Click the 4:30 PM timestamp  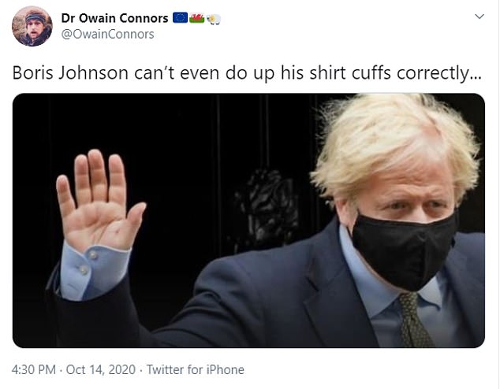(33, 369)
